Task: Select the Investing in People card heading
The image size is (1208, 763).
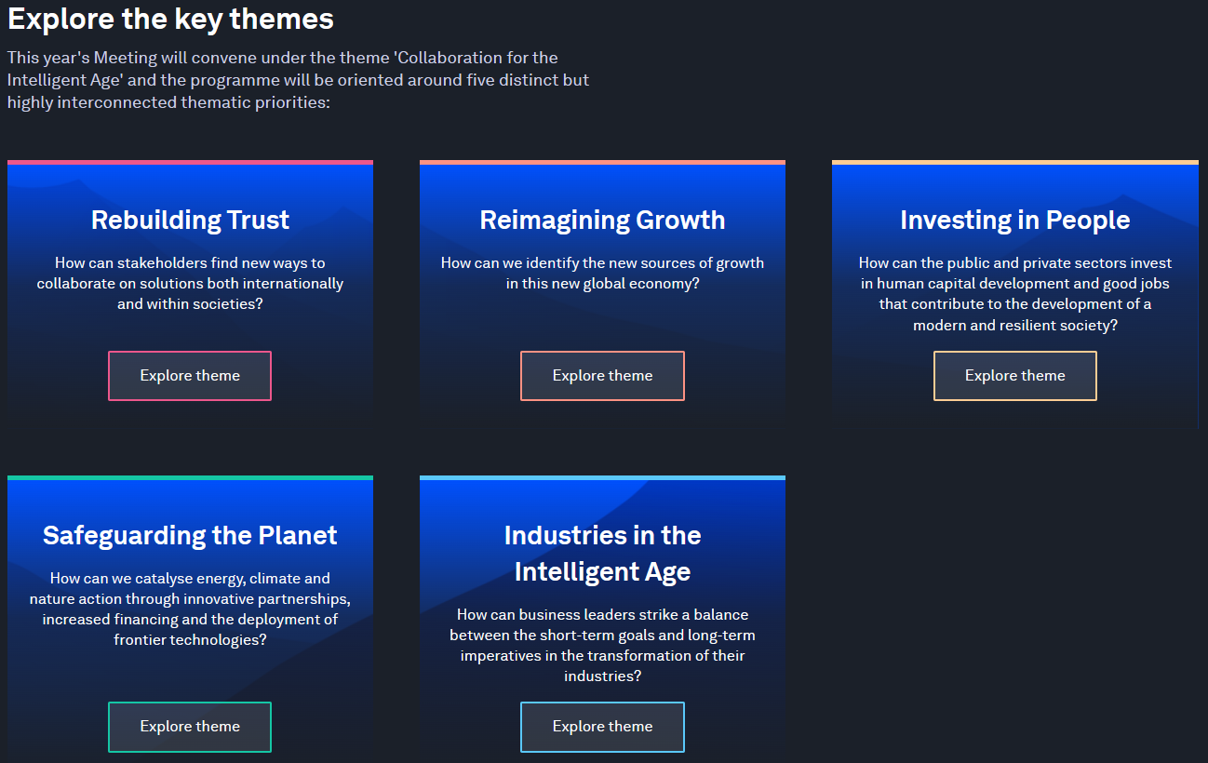Action: (1015, 220)
